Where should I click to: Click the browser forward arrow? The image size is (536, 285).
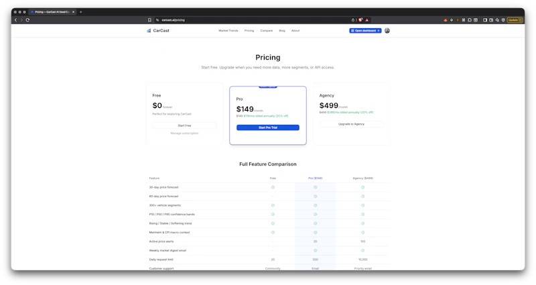pyautogui.click(x=21, y=20)
